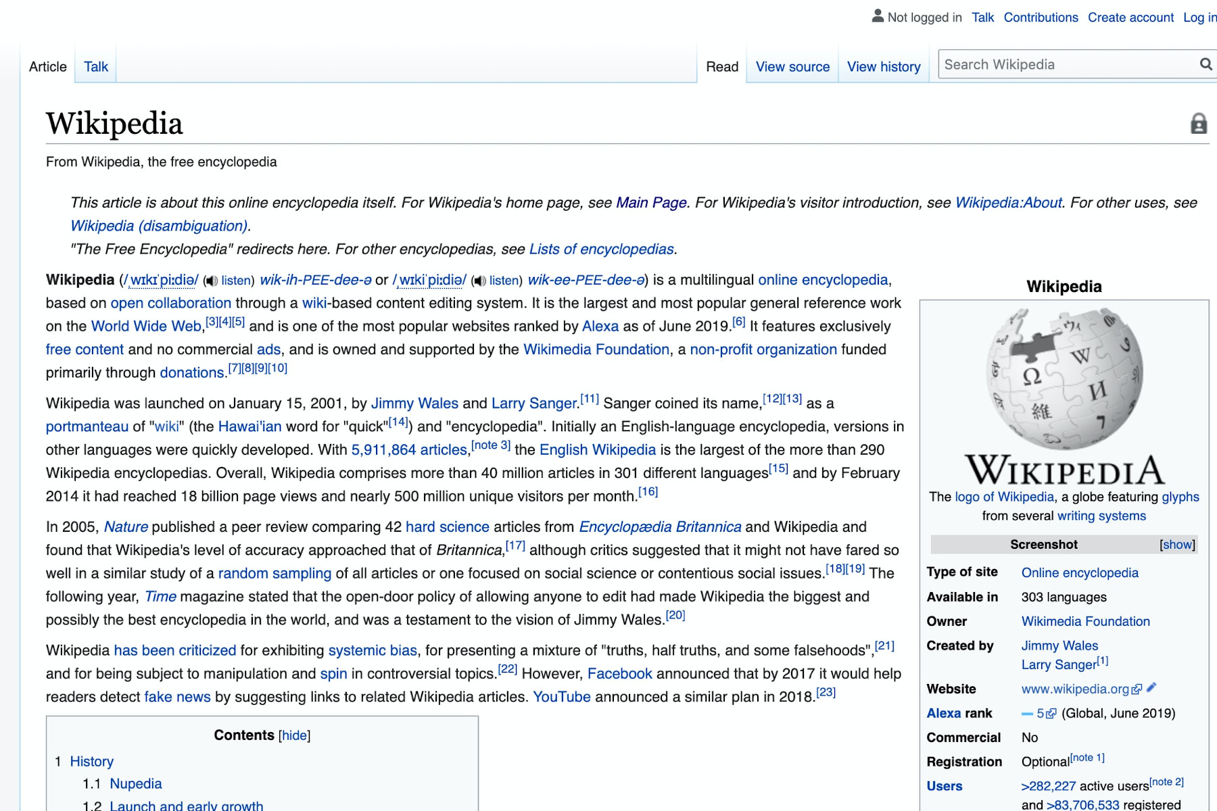Image resolution: width=1217 pixels, height=811 pixels.
Task: Play the first pronunciation listen speaker icon
Action: pos(212,281)
